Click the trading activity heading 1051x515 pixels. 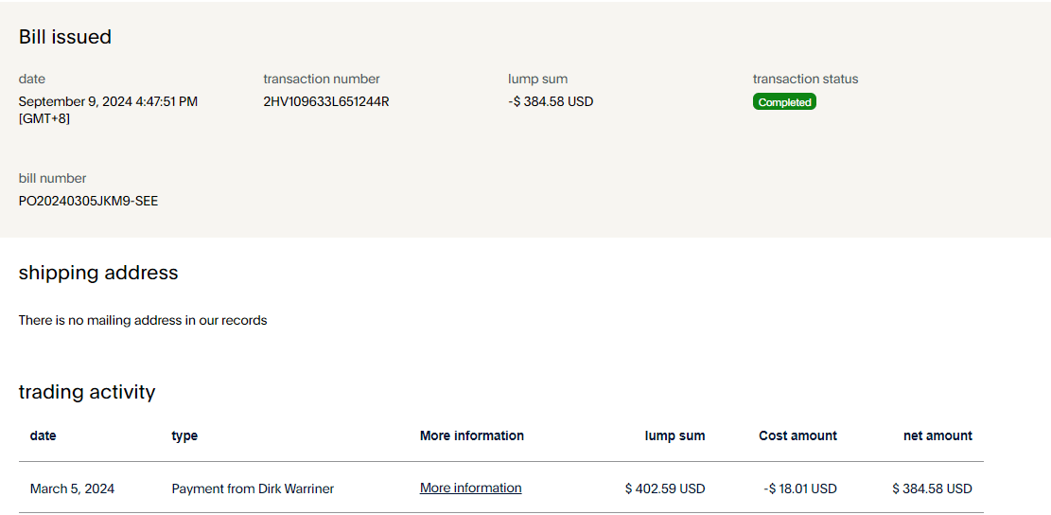87,392
